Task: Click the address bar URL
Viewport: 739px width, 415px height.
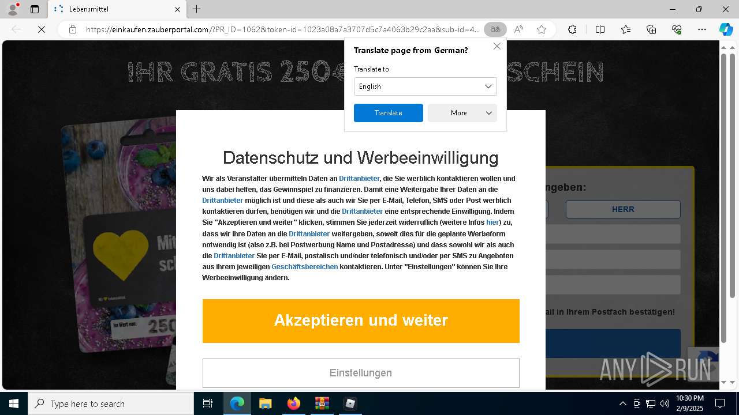Action: (x=283, y=29)
